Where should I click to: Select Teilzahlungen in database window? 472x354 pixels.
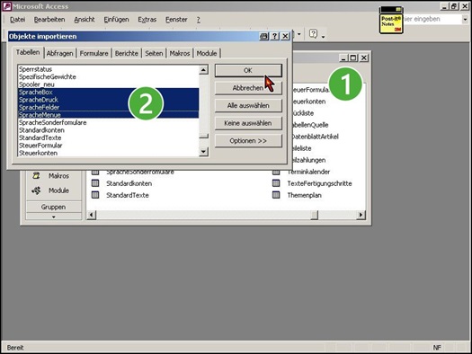click(x=308, y=160)
